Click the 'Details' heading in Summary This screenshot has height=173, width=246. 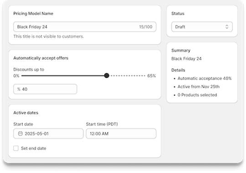(x=178, y=70)
